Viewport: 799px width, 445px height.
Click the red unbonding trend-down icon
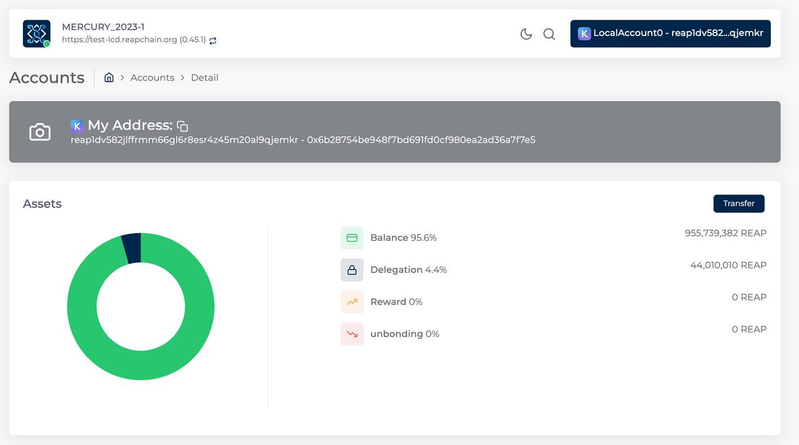[x=352, y=334]
